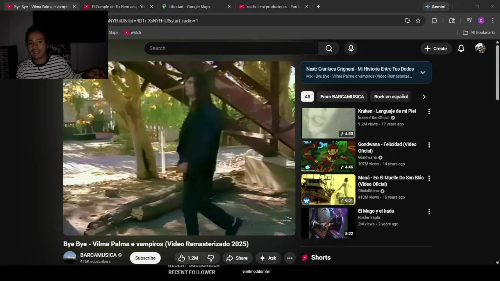Click the BARCAMUSICA channel avatar
The height and width of the screenshot is (281, 500).
click(70, 258)
